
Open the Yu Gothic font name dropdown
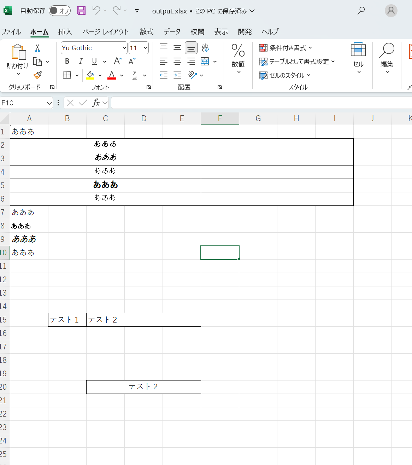click(x=123, y=48)
